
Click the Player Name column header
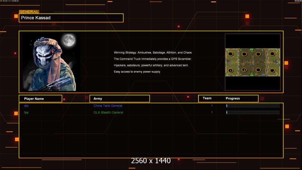(41, 99)
